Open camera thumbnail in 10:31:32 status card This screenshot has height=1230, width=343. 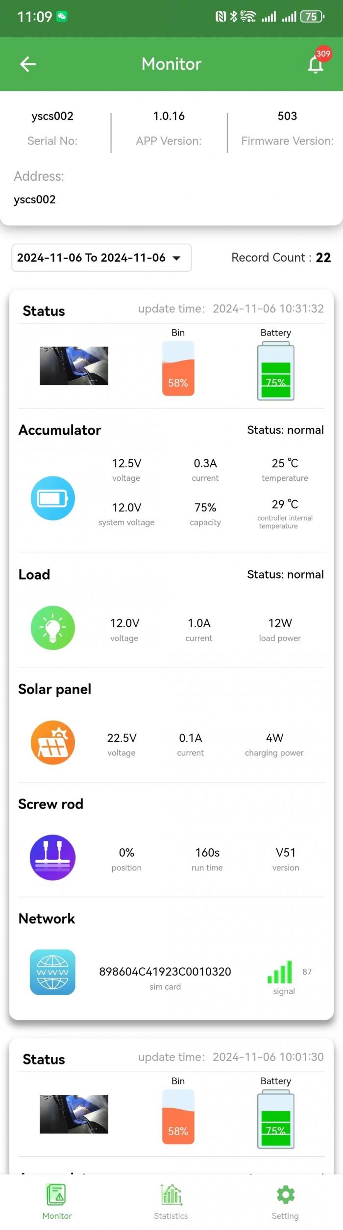point(74,366)
